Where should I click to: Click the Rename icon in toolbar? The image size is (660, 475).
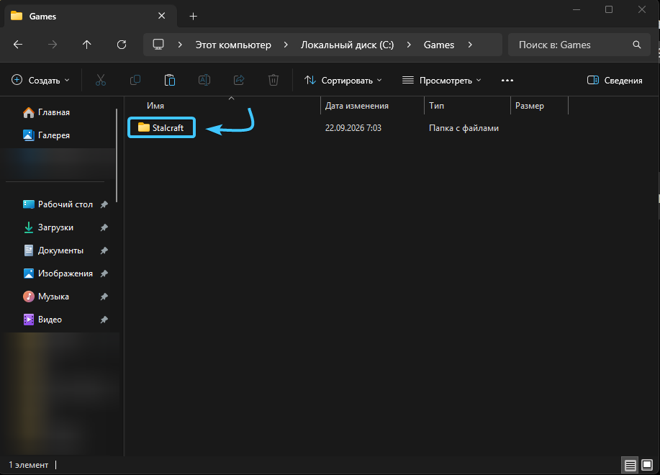pyautogui.click(x=204, y=80)
